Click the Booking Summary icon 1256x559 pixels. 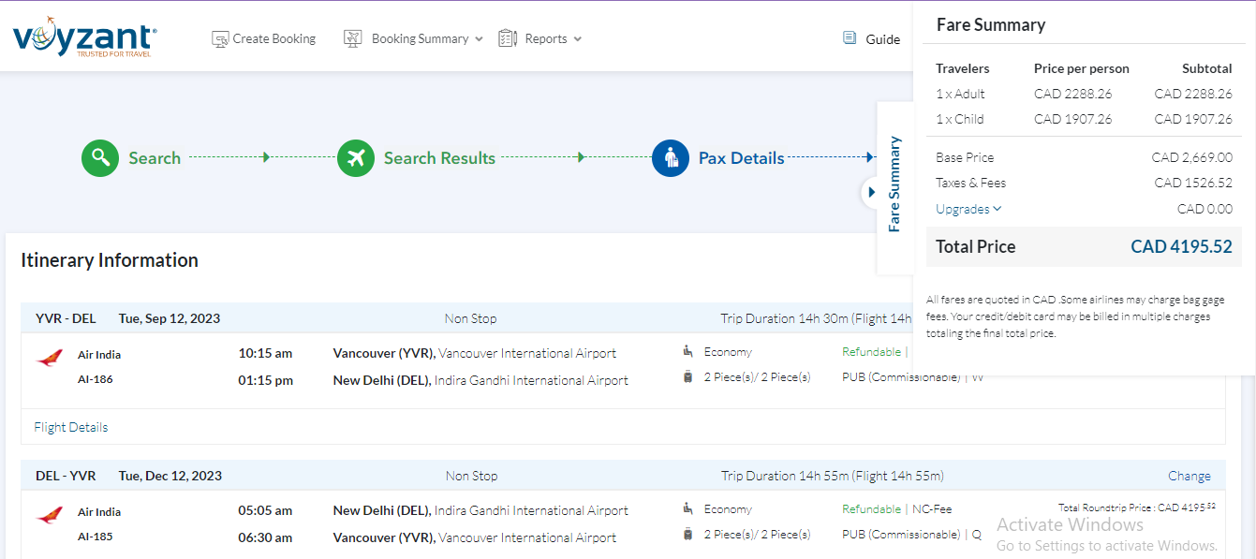(353, 39)
